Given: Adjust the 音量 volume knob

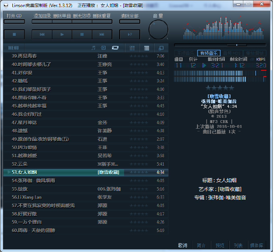Looking at the screenshot, I should (x=158, y=29).
